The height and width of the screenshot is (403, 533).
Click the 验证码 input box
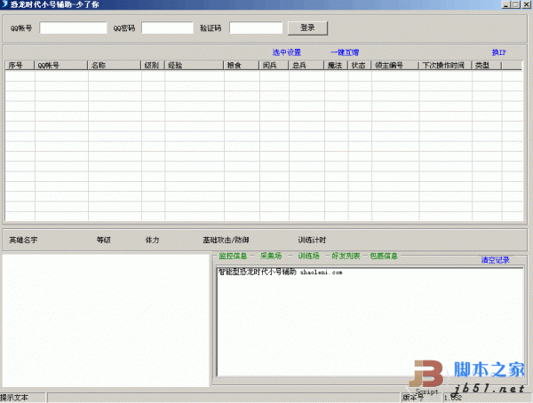click(x=256, y=28)
